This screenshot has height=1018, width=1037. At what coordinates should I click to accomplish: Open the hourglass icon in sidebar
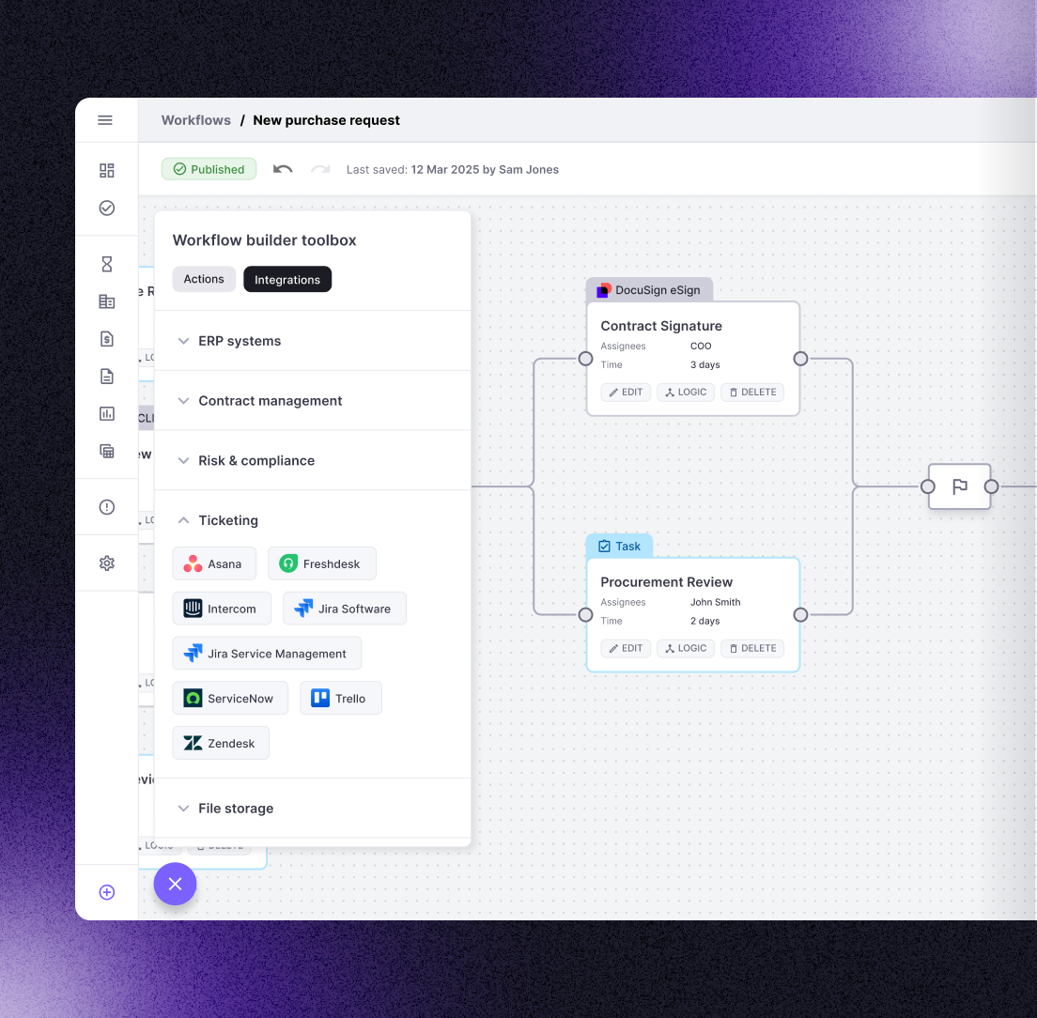(x=106, y=265)
